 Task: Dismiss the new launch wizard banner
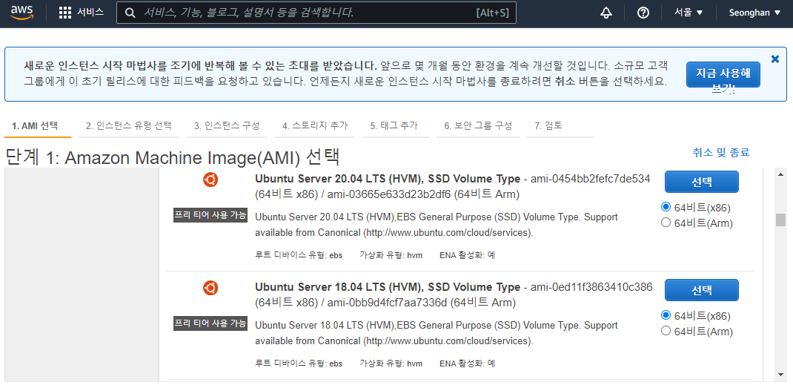tap(774, 59)
